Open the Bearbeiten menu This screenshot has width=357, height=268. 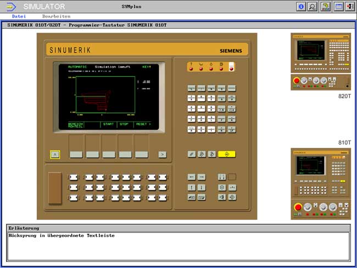[56, 16]
